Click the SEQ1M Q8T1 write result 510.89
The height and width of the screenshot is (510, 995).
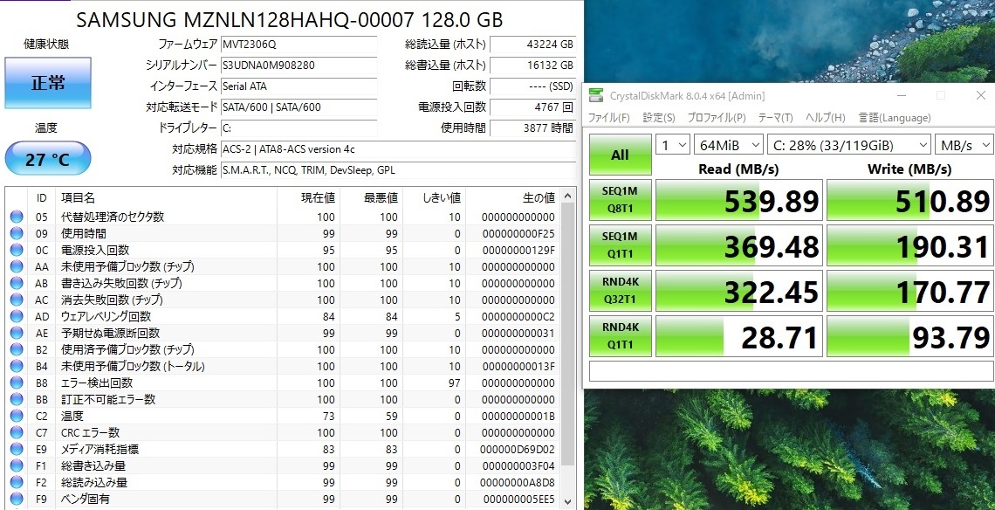[910, 200]
